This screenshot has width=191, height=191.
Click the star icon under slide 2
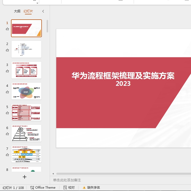click(x=7, y=50)
